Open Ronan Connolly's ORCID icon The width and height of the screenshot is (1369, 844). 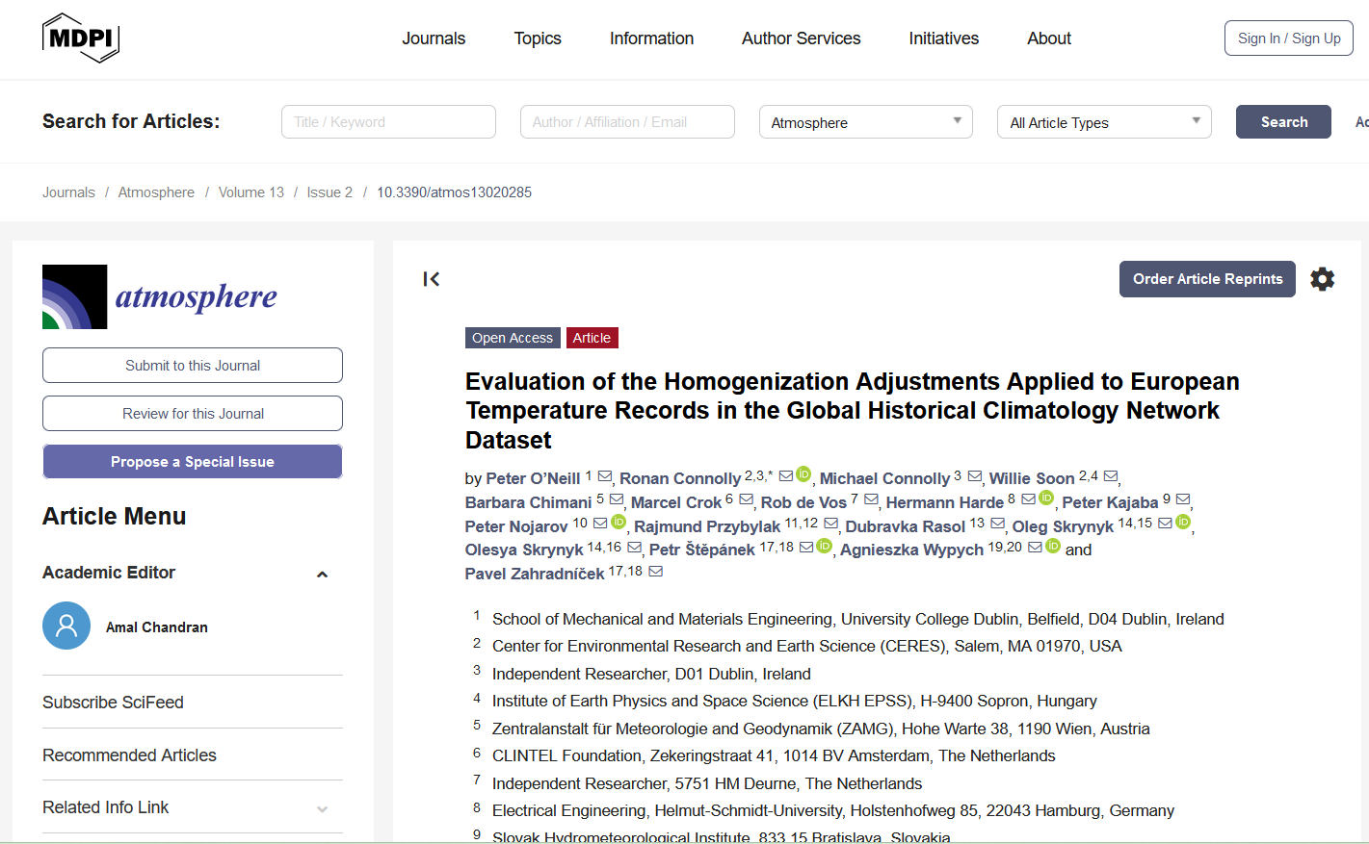point(803,473)
